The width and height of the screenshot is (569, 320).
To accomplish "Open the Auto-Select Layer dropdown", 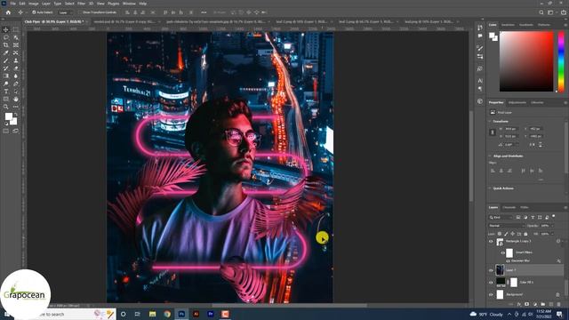I will 65,12.
